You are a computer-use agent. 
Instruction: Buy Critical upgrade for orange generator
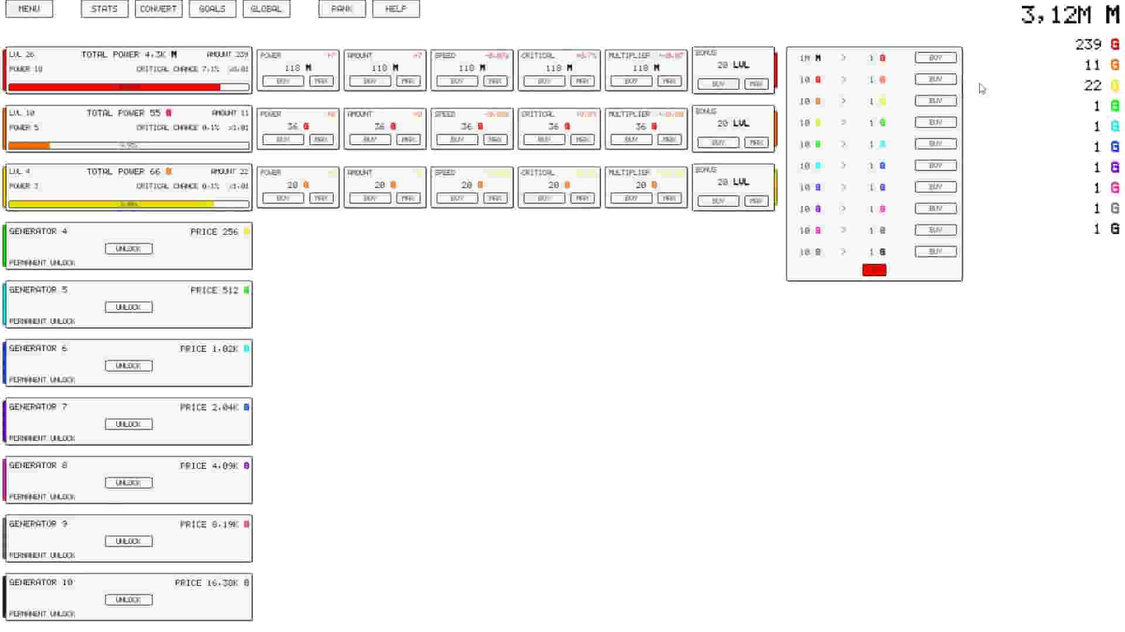544,140
